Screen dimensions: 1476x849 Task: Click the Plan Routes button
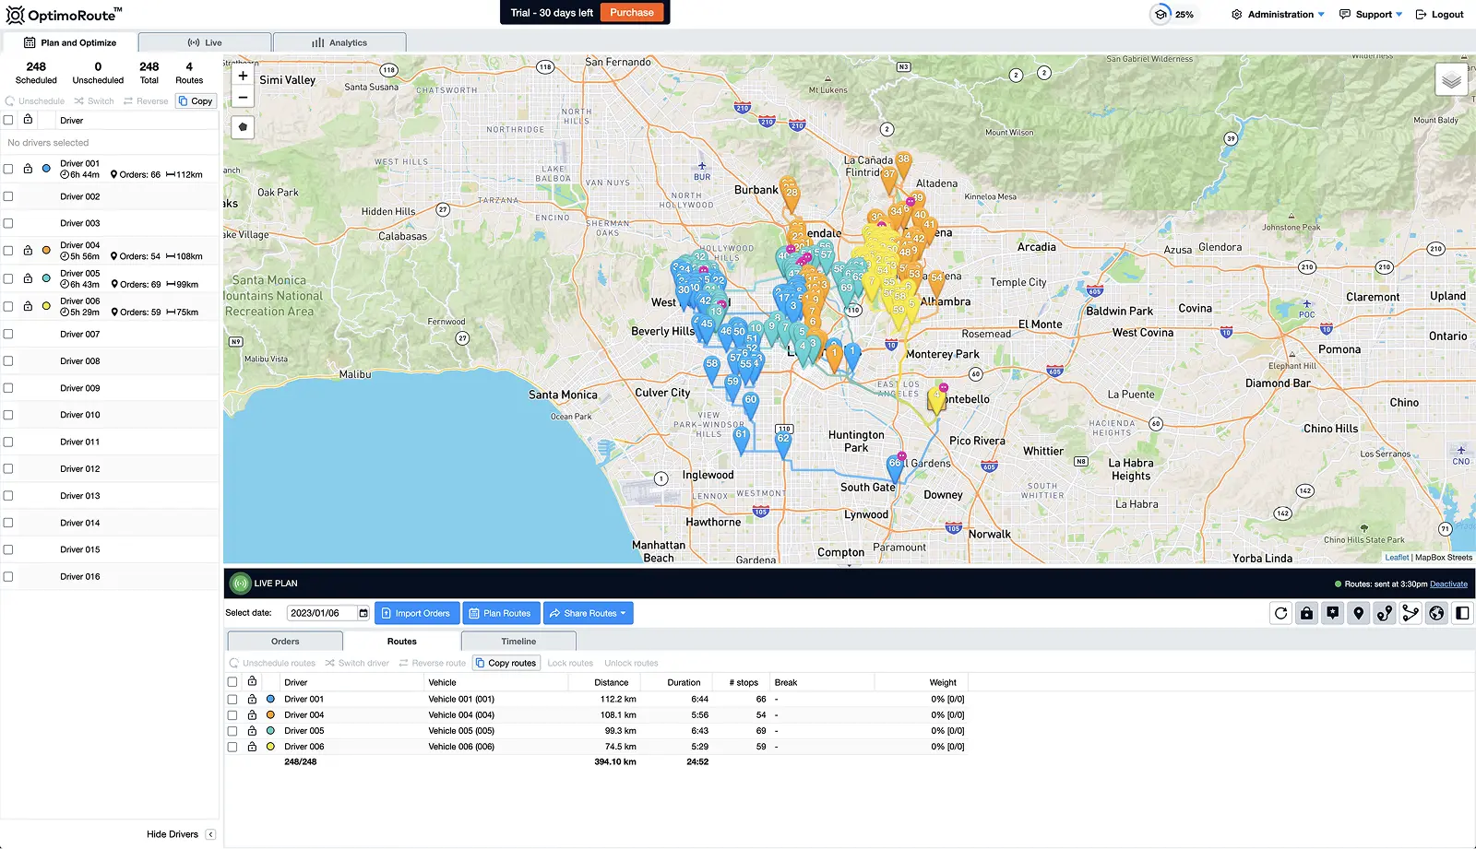coord(501,613)
